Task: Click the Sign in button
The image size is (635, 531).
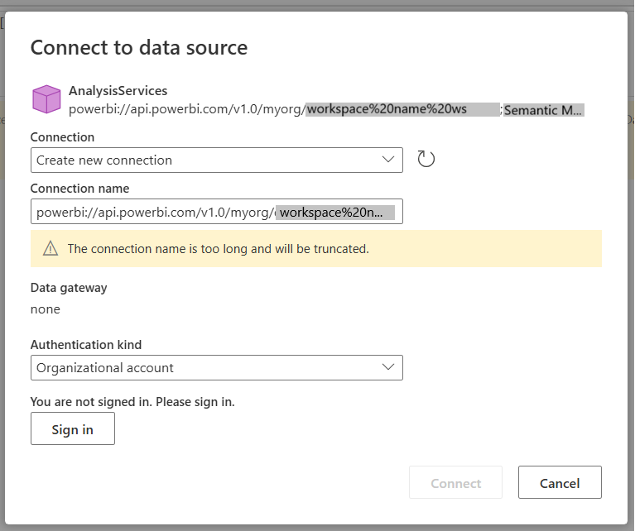Action: point(73,428)
